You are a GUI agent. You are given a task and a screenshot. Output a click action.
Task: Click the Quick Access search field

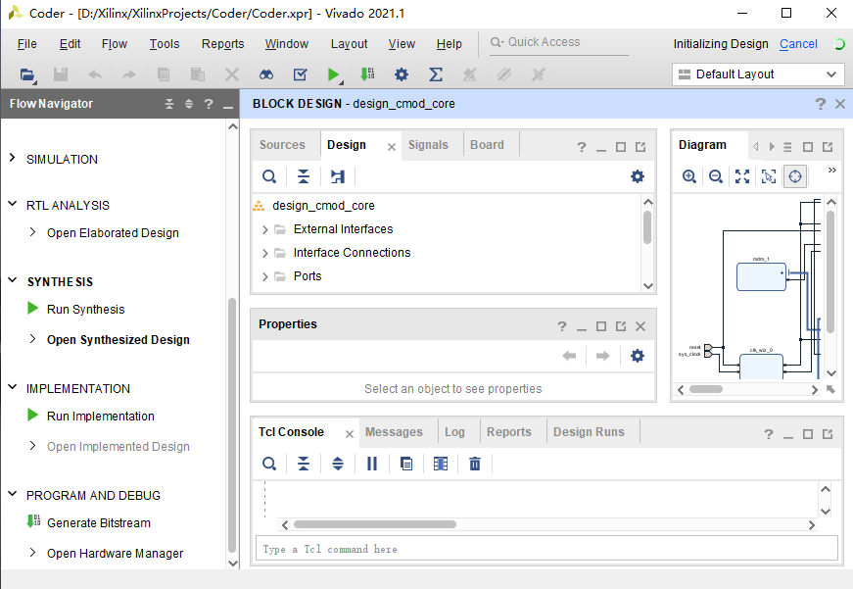[x=558, y=42]
